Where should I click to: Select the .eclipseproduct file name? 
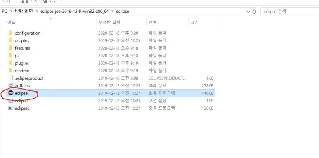click(29, 78)
